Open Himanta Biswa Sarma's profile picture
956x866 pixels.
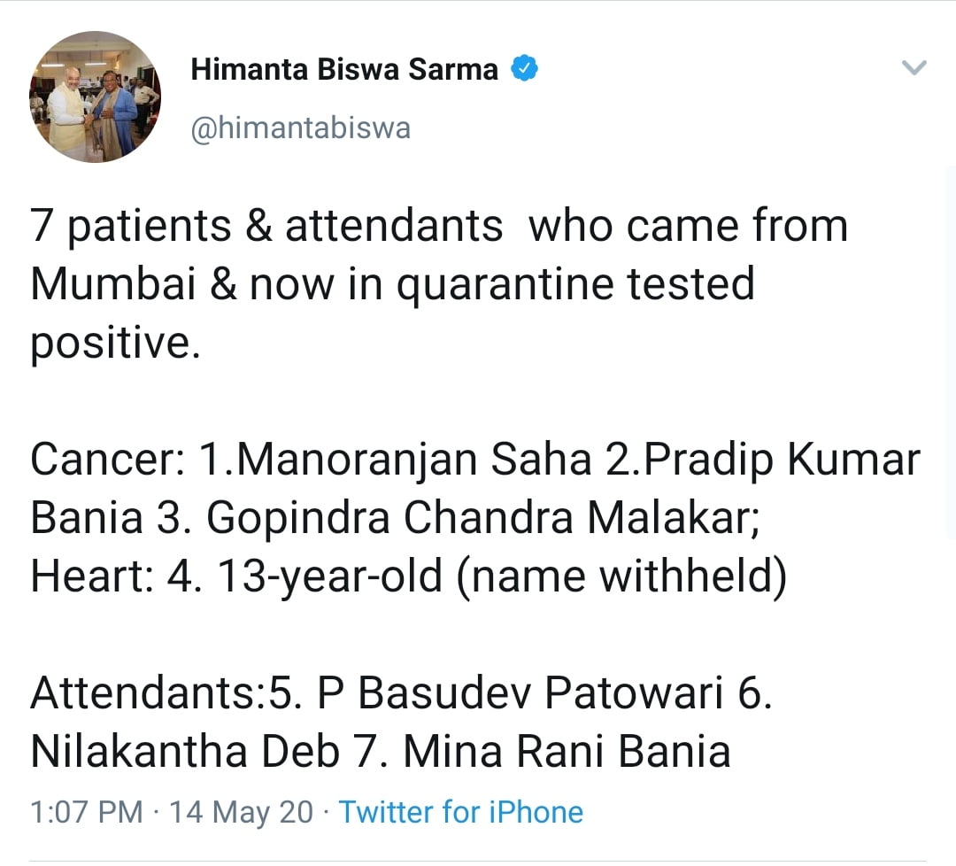96,97
